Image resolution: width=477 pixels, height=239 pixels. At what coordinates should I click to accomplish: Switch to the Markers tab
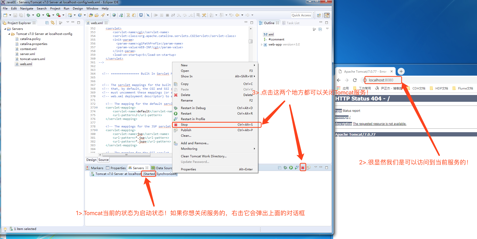point(95,168)
